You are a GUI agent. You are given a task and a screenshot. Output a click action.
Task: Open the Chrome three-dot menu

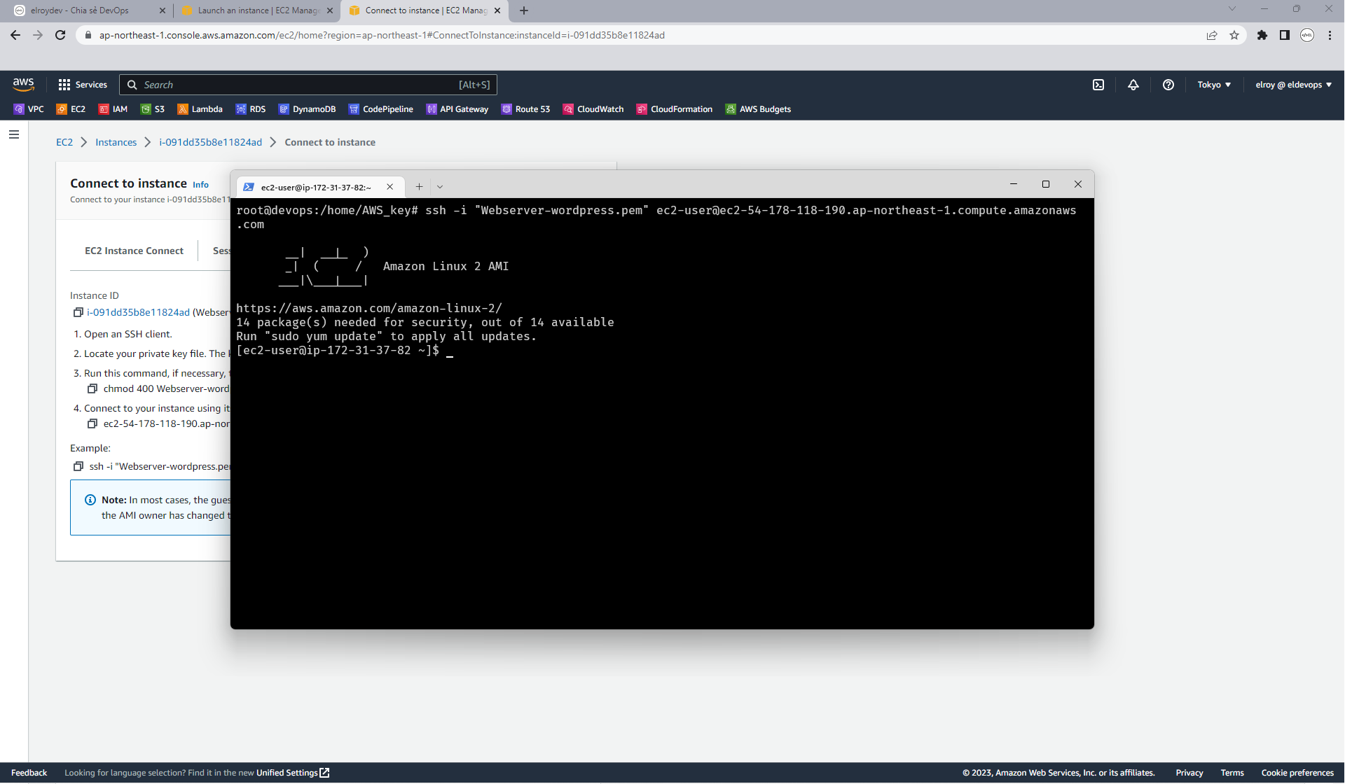tap(1330, 35)
